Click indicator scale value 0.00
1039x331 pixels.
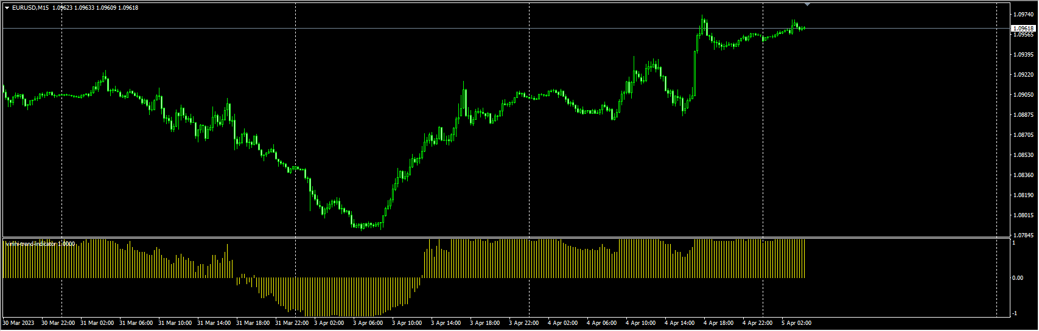coord(1018,278)
